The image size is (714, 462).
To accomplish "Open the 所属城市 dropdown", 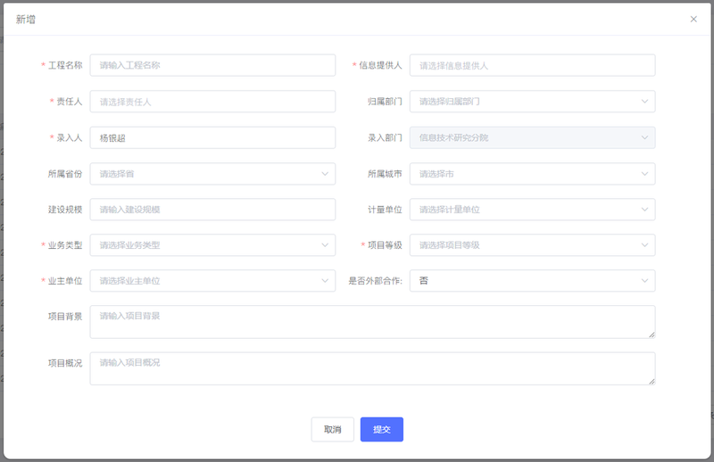I will coord(532,174).
